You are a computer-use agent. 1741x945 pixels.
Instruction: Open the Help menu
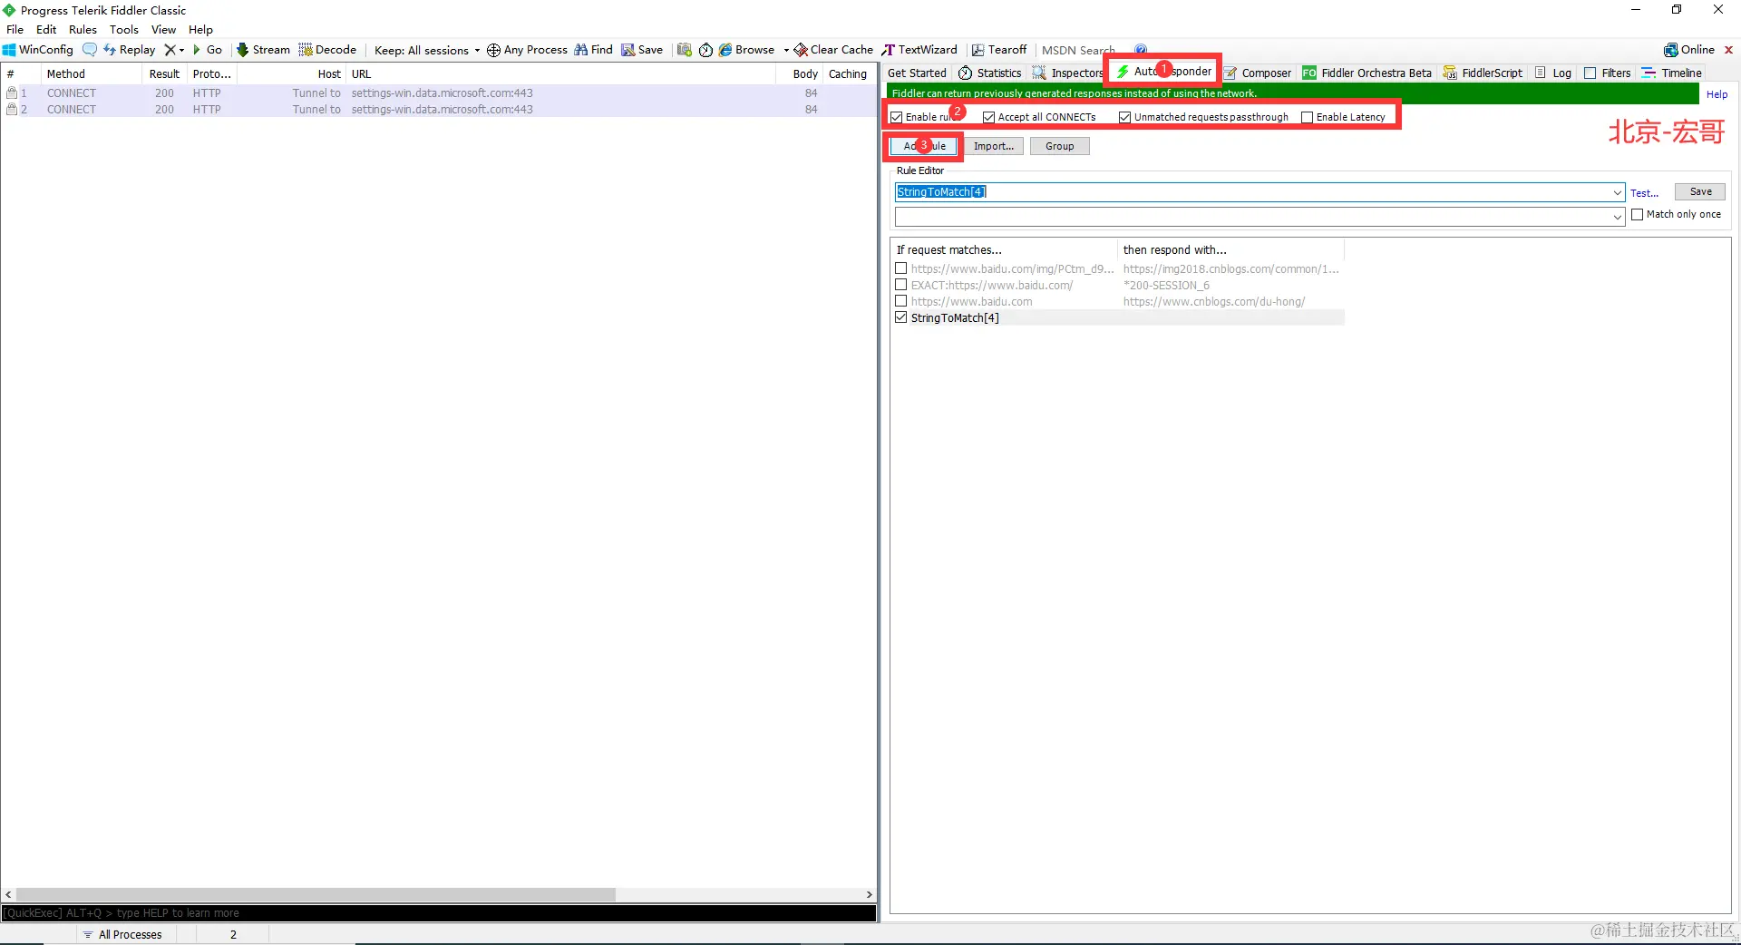coord(200,29)
